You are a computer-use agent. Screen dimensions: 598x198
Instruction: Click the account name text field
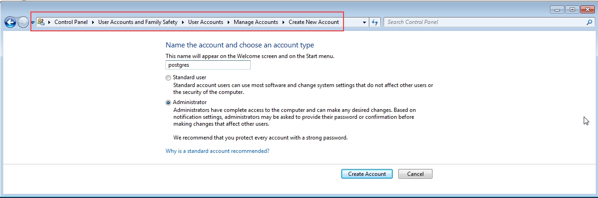point(208,65)
